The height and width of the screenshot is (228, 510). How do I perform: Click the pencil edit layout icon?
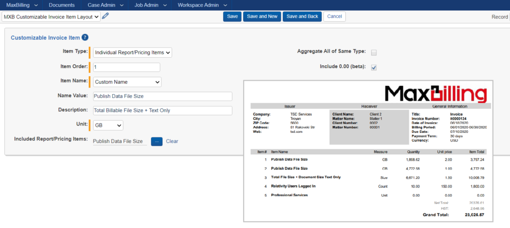(x=105, y=16)
